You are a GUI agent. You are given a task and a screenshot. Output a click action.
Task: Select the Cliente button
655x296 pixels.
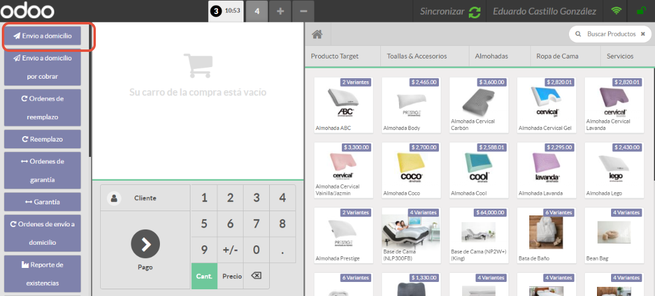(145, 198)
